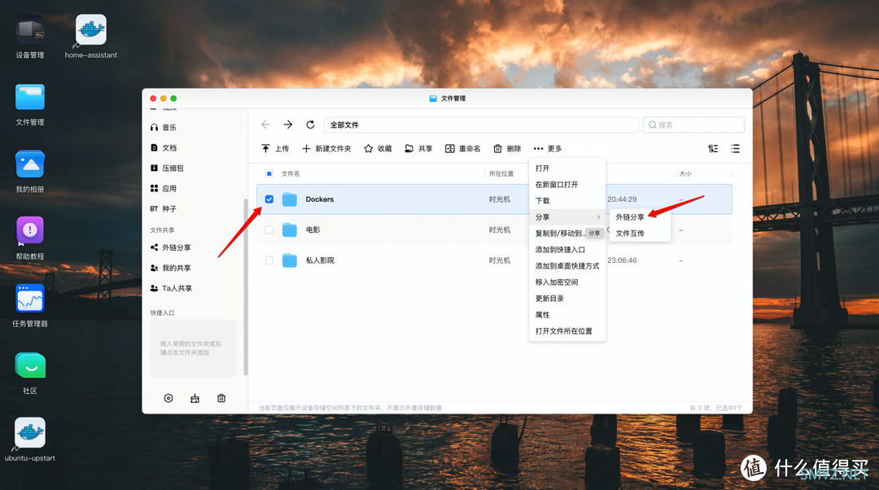Sort by the 所在位置 column header
The width and height of the screenshot is (879, 490).
click(x=501, y=174)
